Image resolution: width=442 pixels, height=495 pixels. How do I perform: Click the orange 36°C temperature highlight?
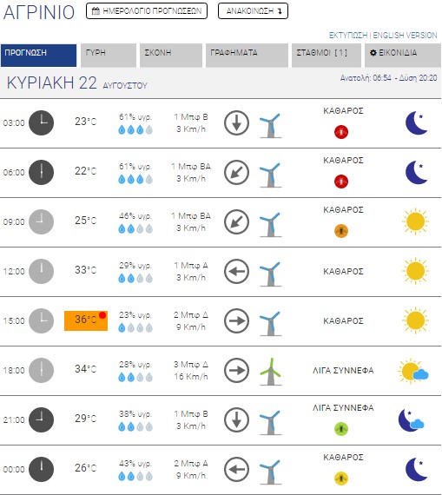pos(86,320)
